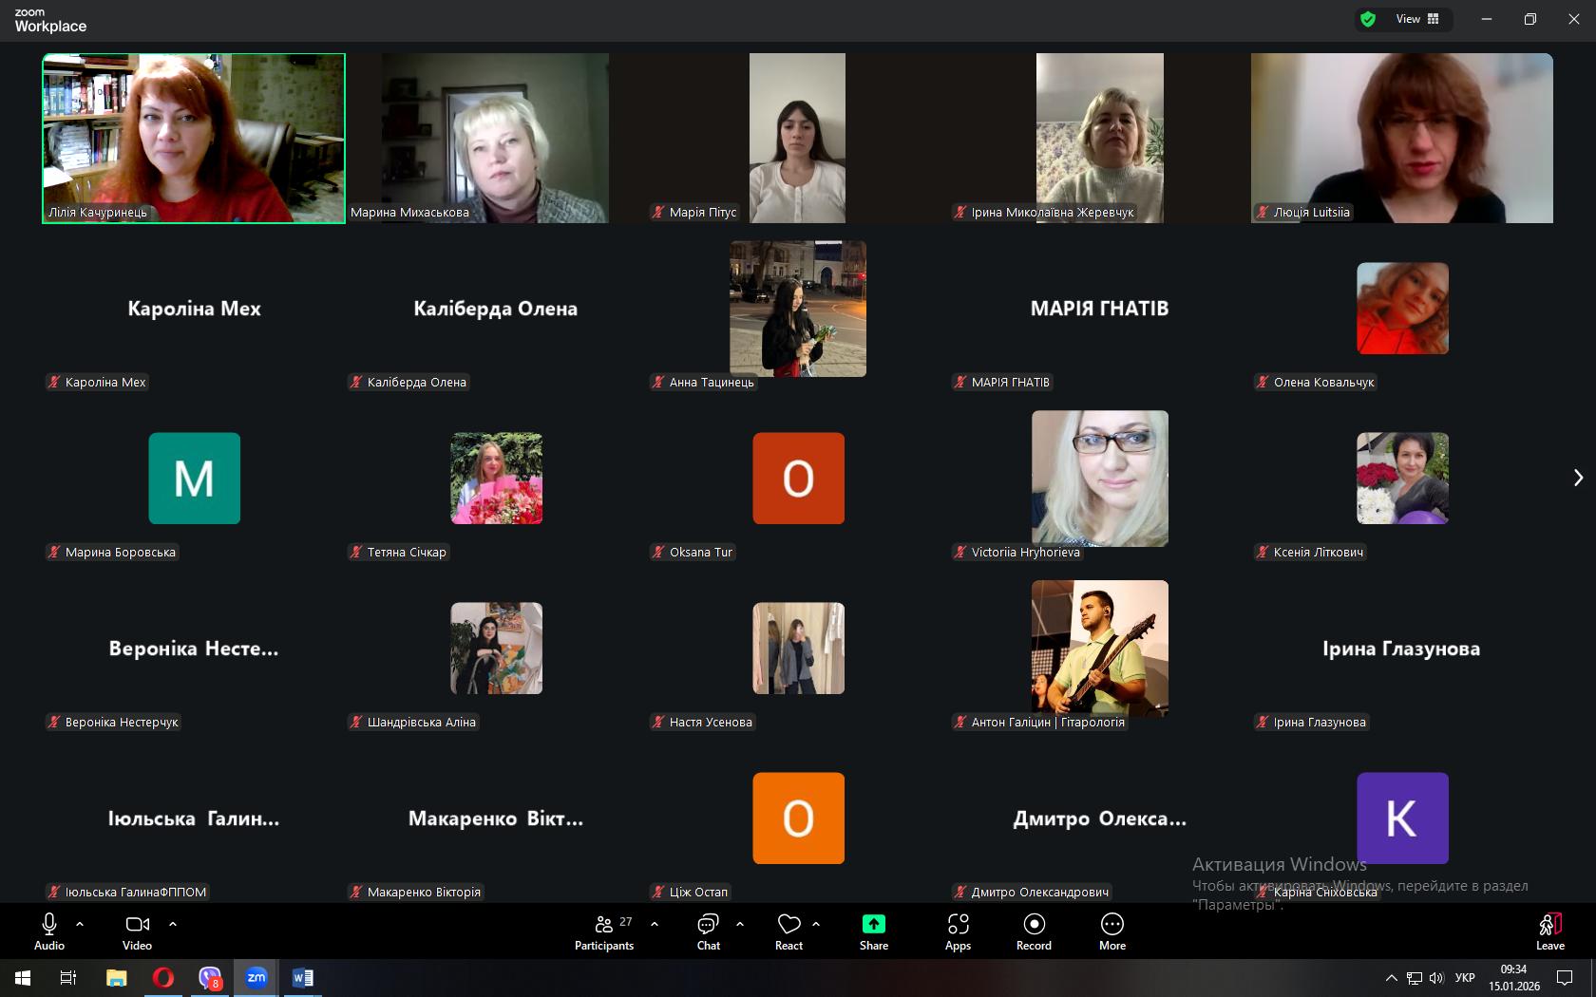Select Лілія Качуринець video tile
The height and width of the screenshot is (997, 1596).
click(194, 138)
